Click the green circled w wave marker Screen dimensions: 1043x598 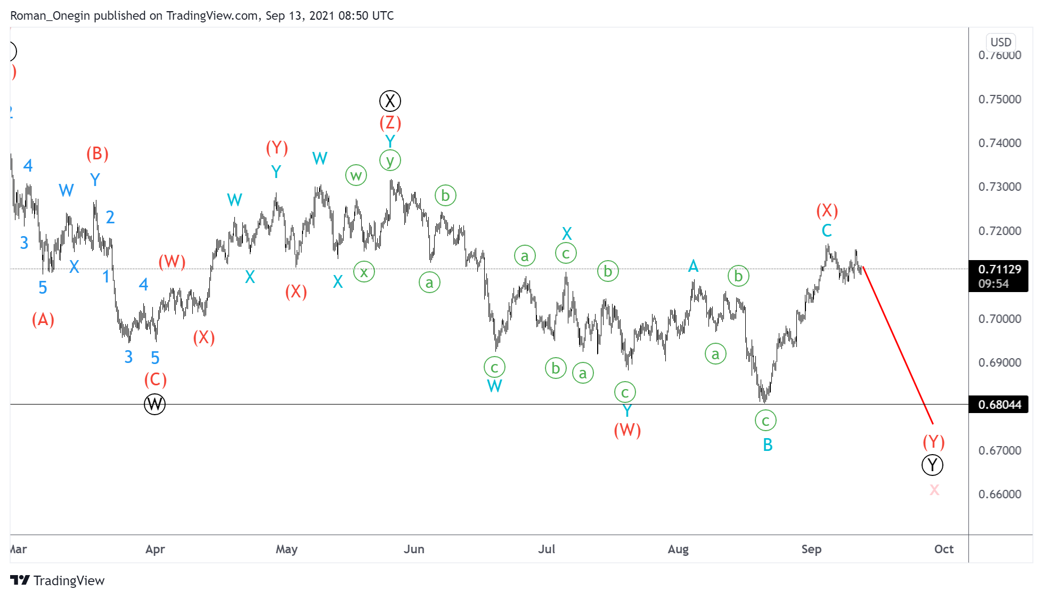pyautogui.click(x=356, y=175)
